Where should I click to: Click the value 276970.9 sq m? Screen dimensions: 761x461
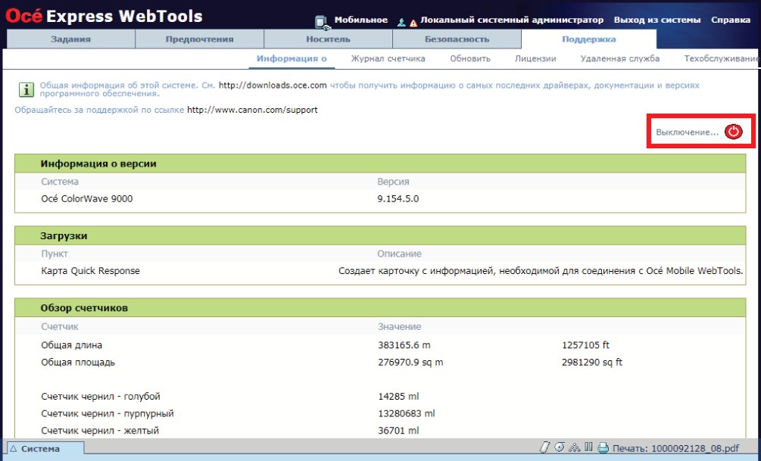[x=410, y=363]
